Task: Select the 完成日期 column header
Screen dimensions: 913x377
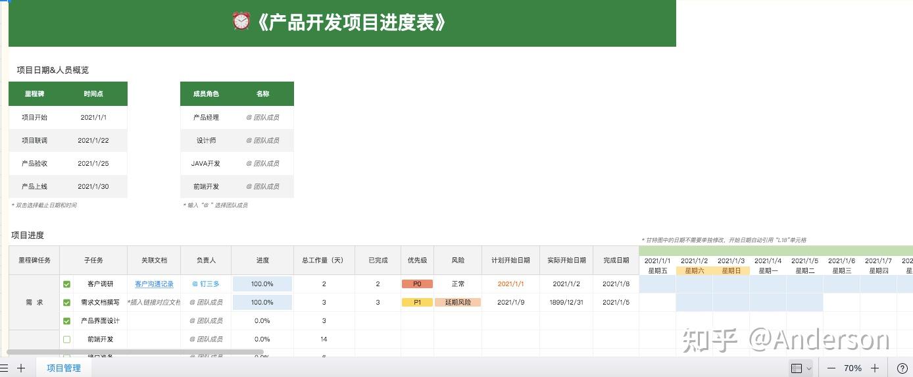Action: tap(616, 261)
